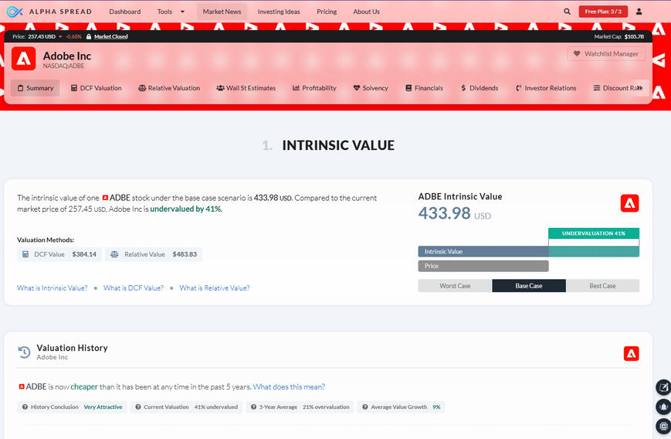This screenshot has height=439, width=671.
Task: Open the Market News menu item
Action: [x=222, y=12]
